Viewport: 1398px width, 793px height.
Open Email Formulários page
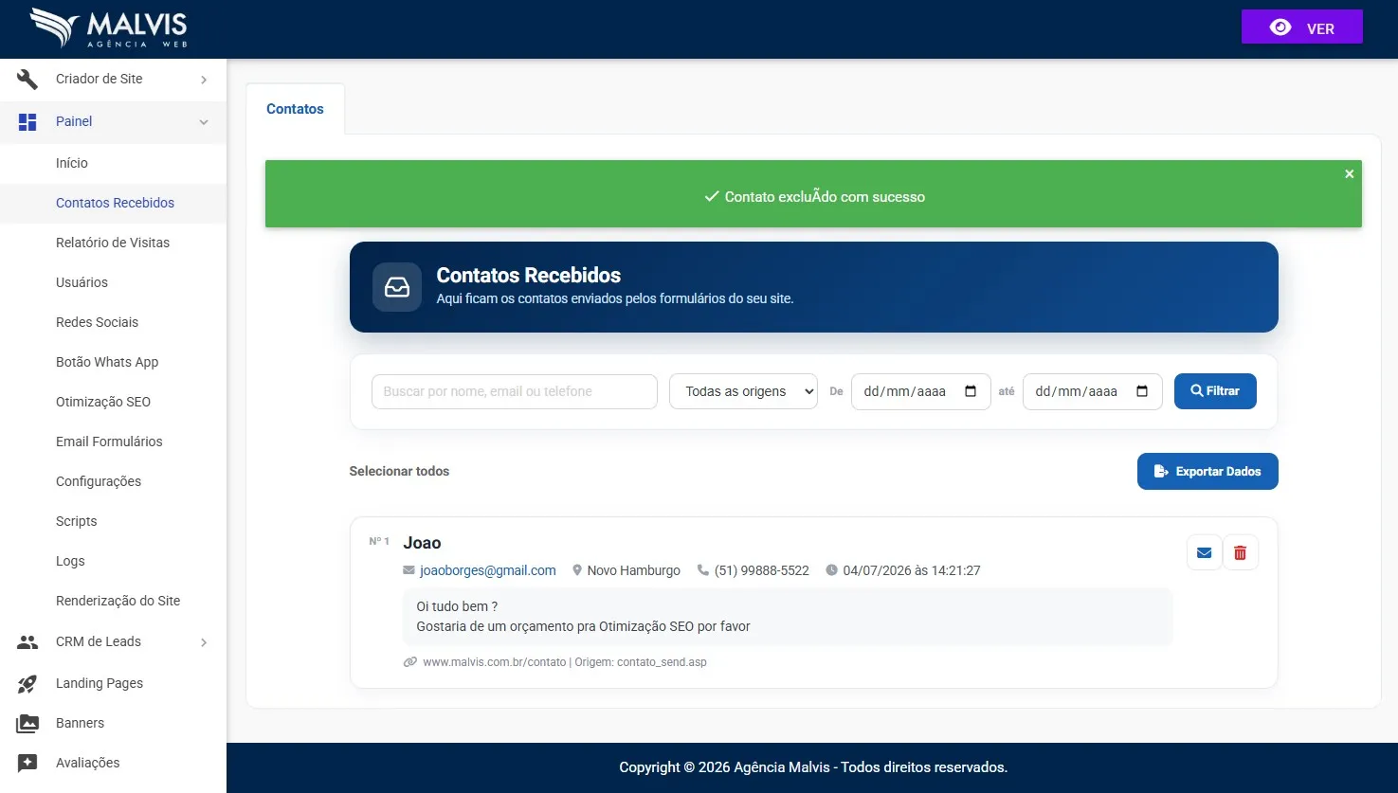[x=109, y=442]
